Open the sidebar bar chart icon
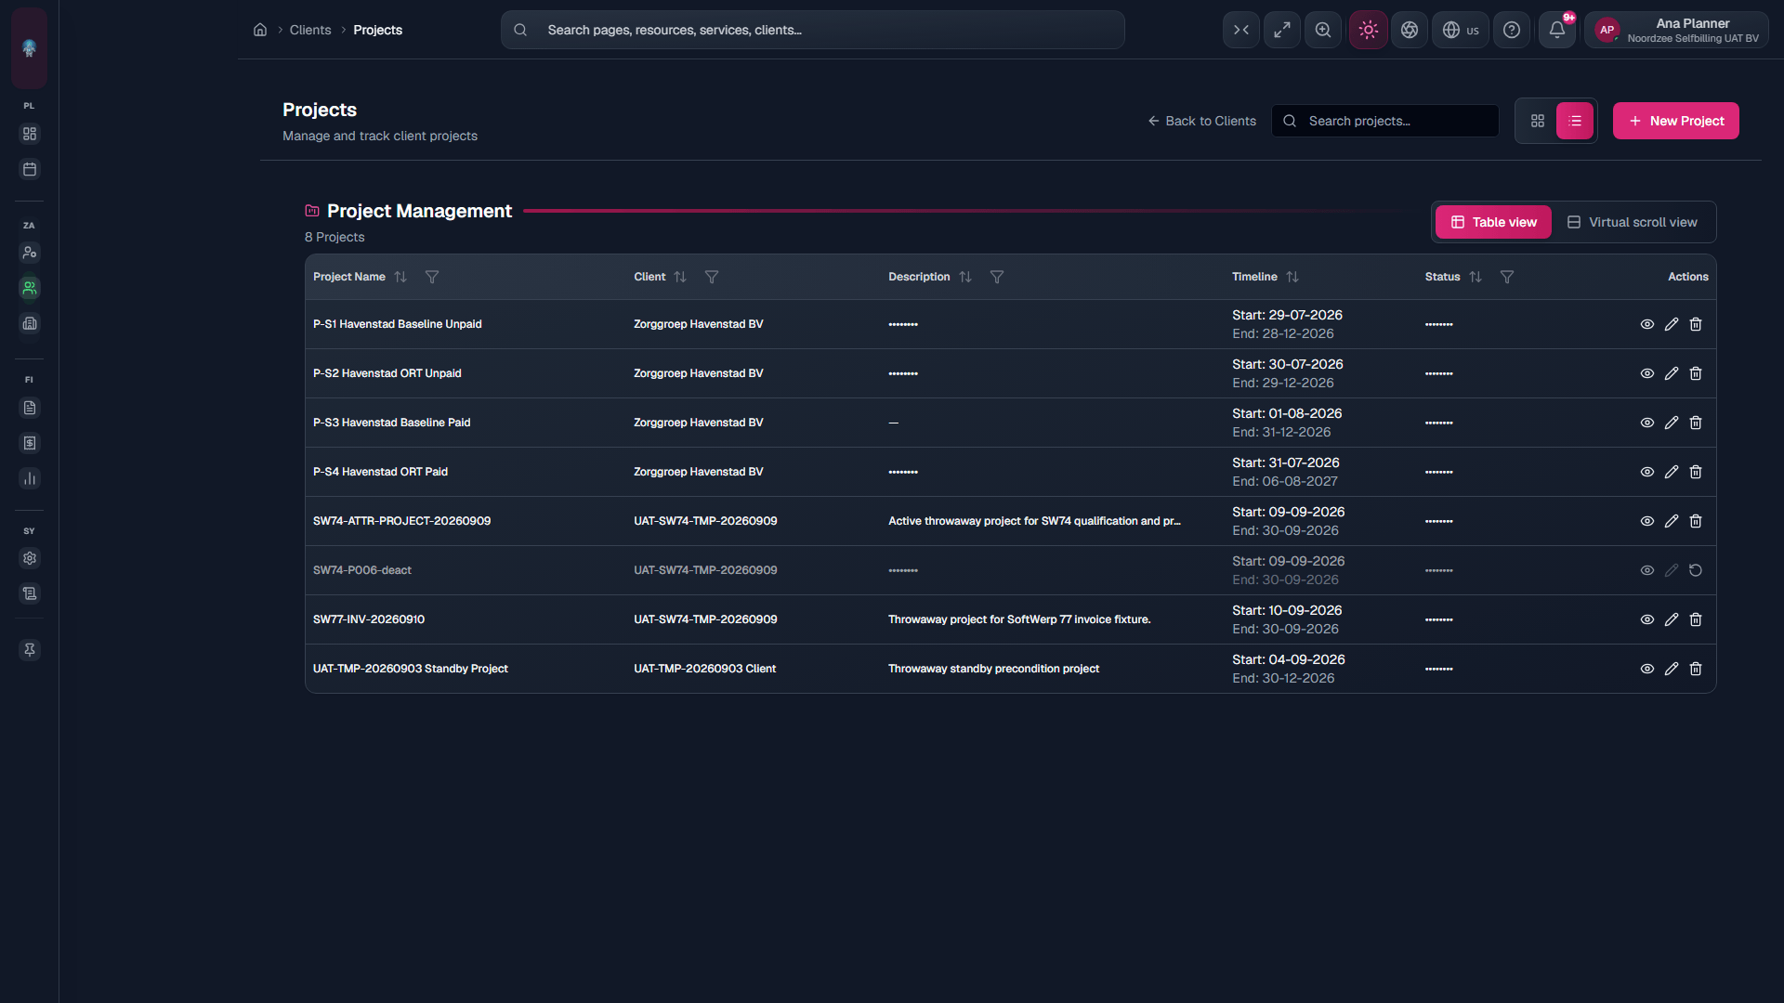This screenshot has height=1003, width=1784. coord(30,478)
